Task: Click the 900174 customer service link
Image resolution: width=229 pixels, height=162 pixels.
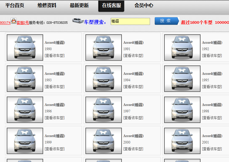Action: (5, 23)
